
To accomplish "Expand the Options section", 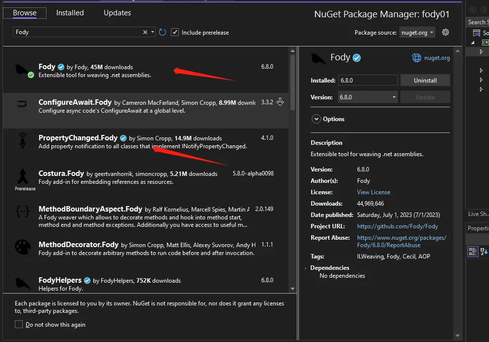I will pos(316,119).
